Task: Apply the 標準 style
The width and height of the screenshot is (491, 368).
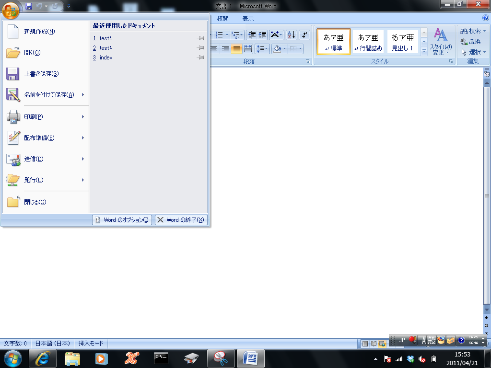Action: [x=334, y=42]
